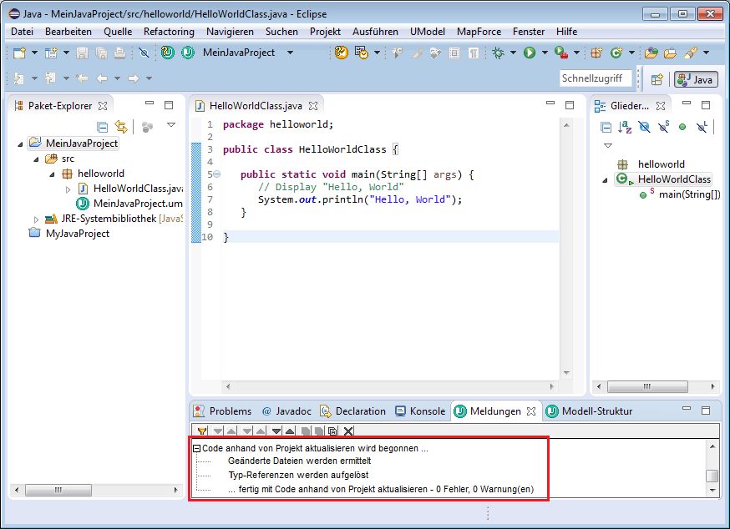
Task: Expand the JRE-Systembibliothek tree node
Action: tap(36, 219)
